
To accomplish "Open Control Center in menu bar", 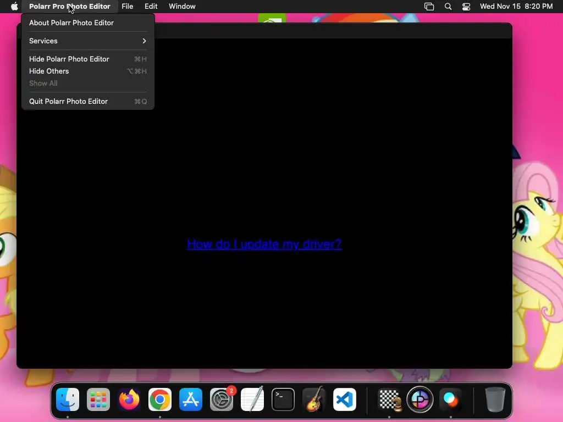I will click(466, 7).
